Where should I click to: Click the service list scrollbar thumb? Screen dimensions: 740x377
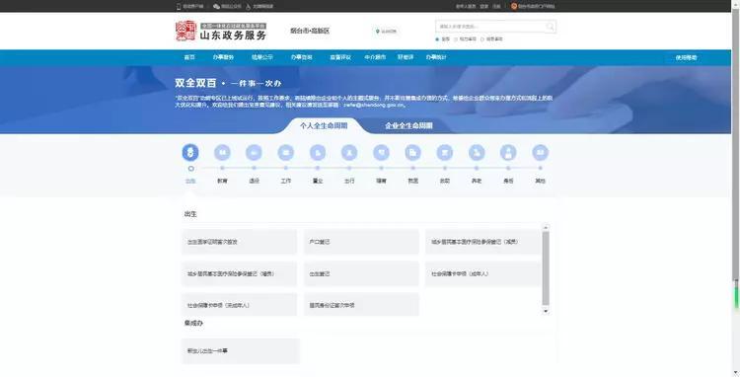click(x=546, y=268)
